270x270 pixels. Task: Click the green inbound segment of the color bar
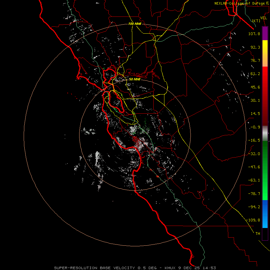[265, 170]
